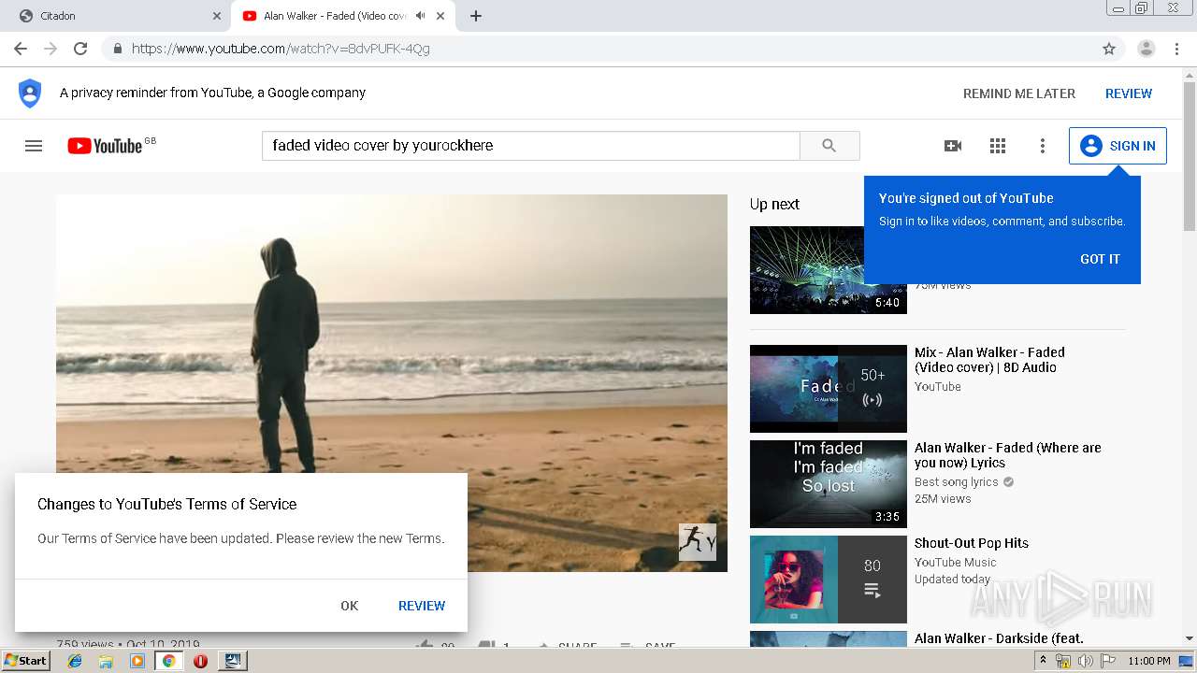The image size is (1197, 673).
Task: Click the SIGN IN button
Action: [1118, 146]
